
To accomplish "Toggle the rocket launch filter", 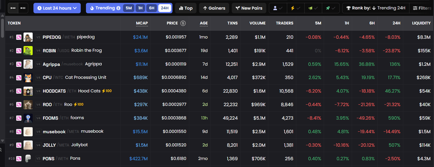I will [x=331, y=8].
